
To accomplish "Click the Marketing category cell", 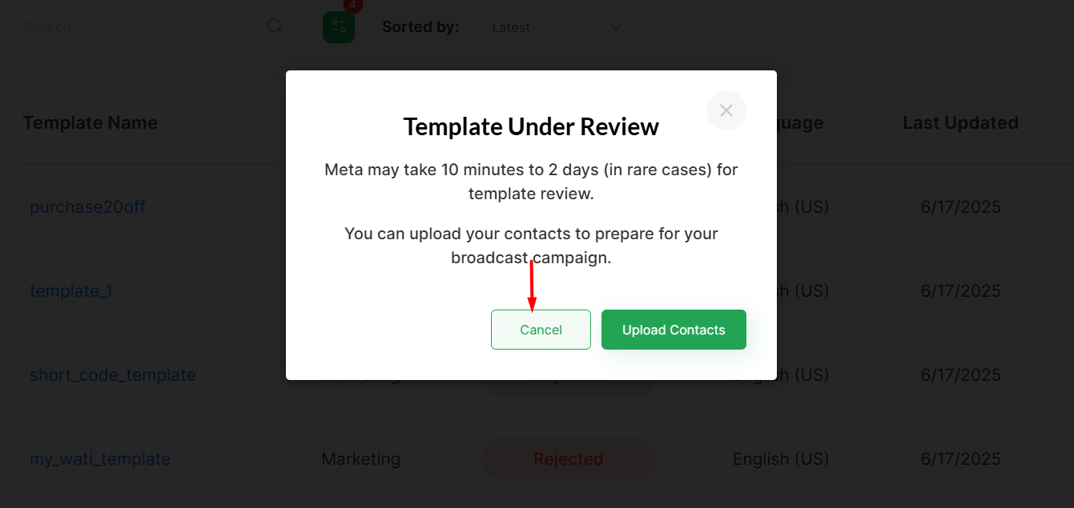I will pos(361,459).
